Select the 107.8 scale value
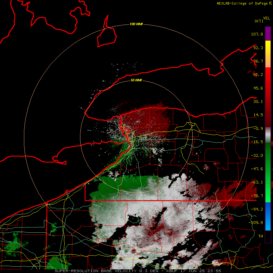 pos(257,34)
